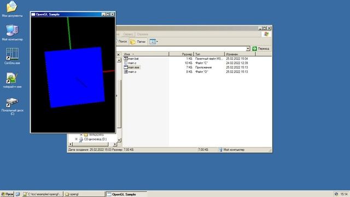Expand the CD-дисковод (D:) tree node

[x=76, y=139]
